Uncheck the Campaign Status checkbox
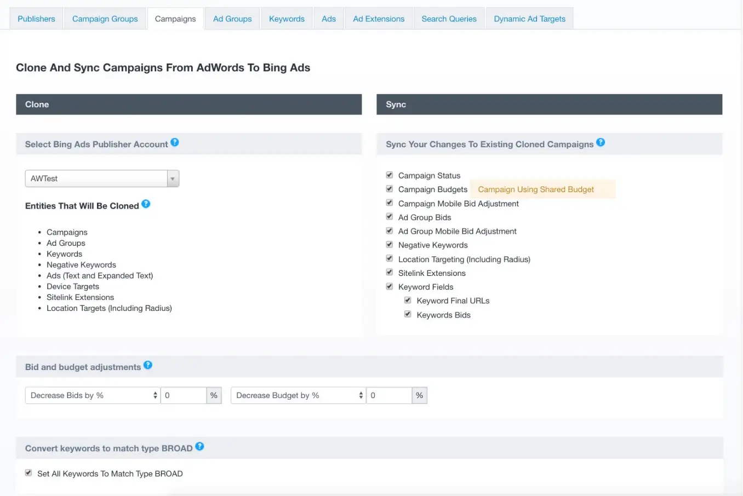Viewport: 743px width, 496px height. 390,175
